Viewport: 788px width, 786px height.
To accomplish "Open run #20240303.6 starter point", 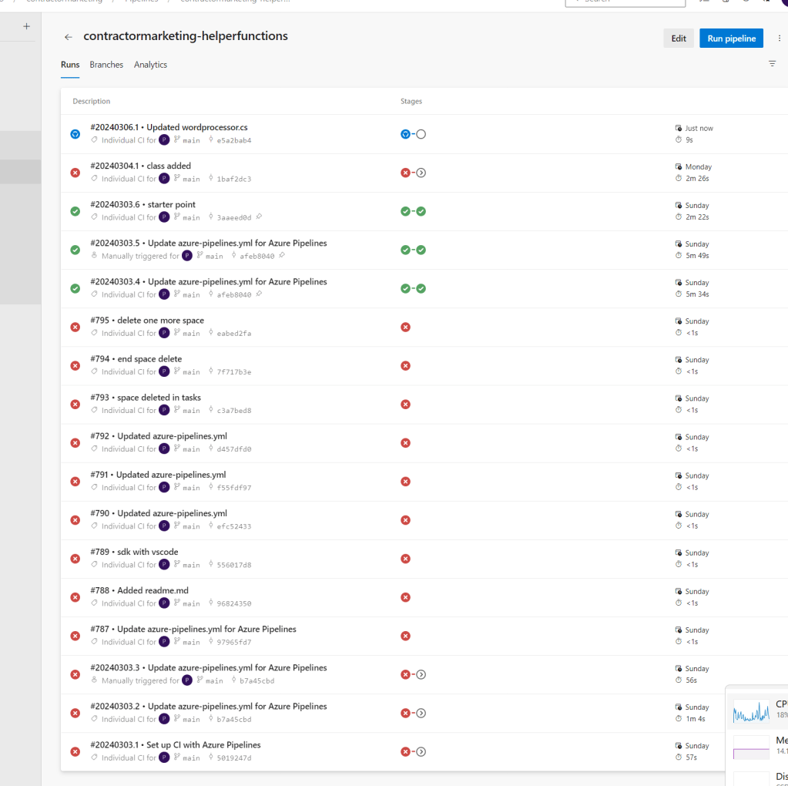I will pos(143,205).
